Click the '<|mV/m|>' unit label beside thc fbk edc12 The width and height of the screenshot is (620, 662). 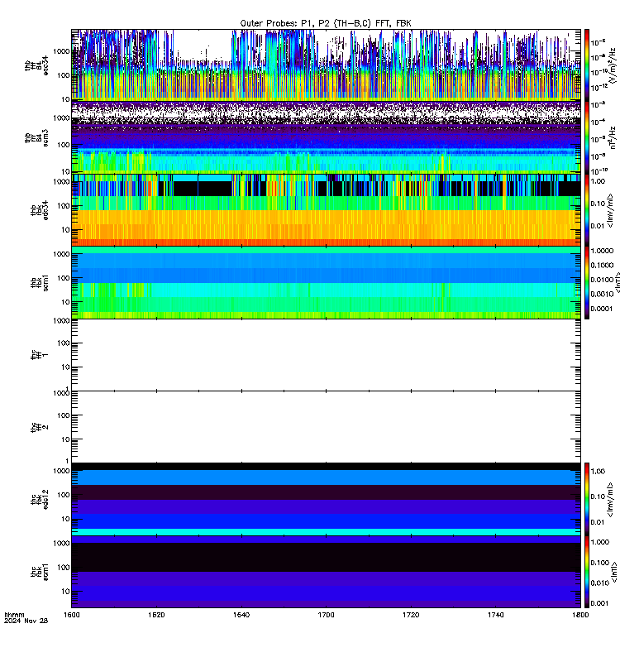coord(610,500)
